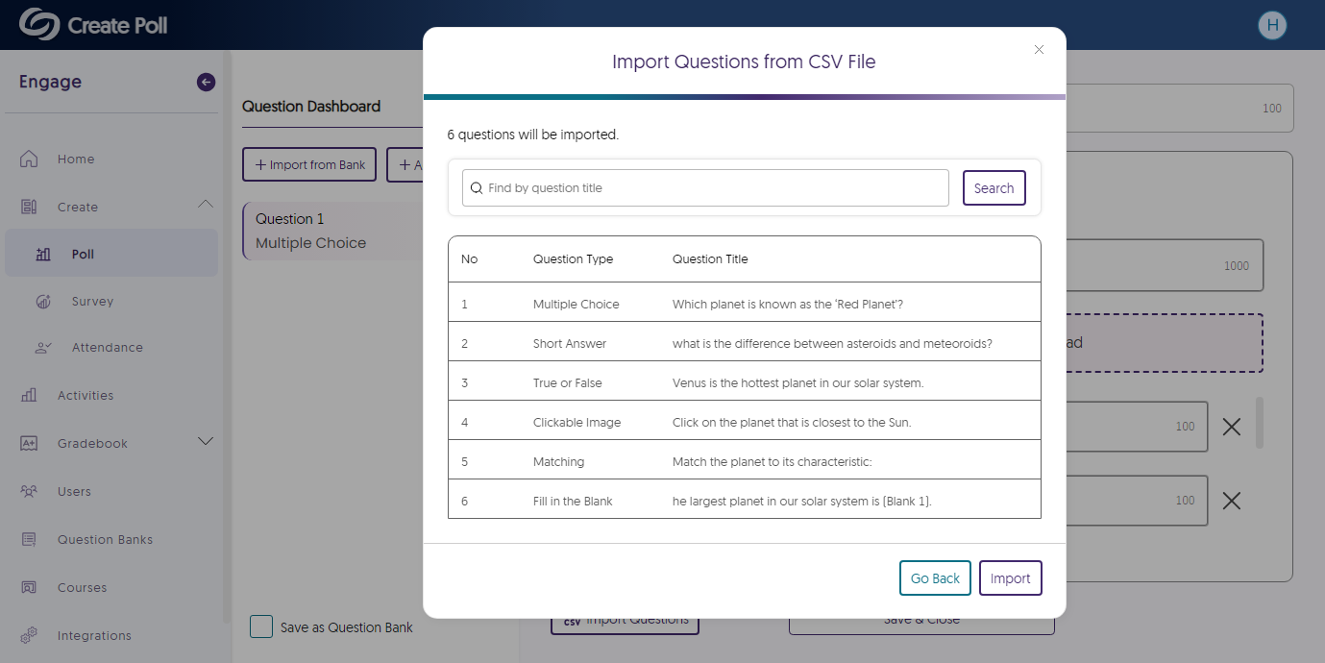Screen dimensions: 1325x663
Task: Click the Home icon in sidebar
Action: pyautogui.click(x=29, y=159)
